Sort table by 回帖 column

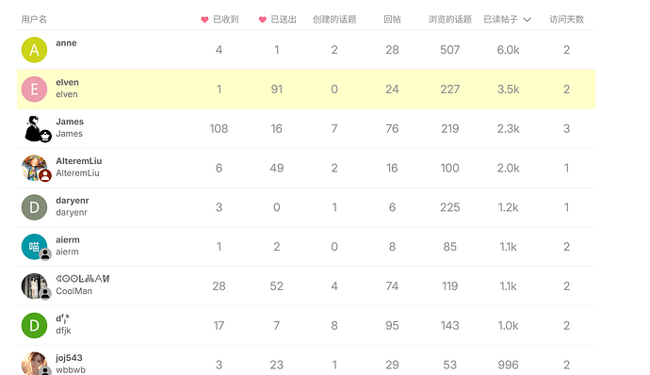pos(392,20)
